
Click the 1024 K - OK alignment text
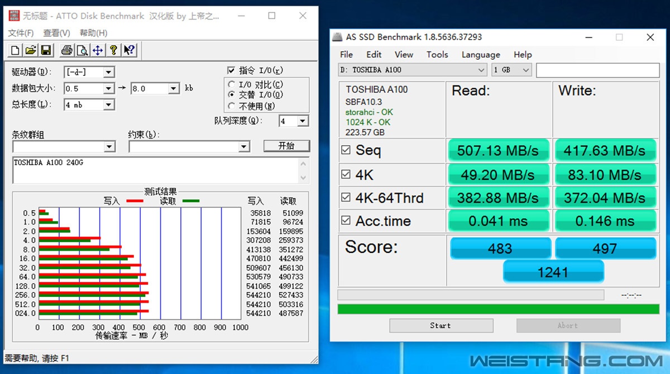[368, 122]
